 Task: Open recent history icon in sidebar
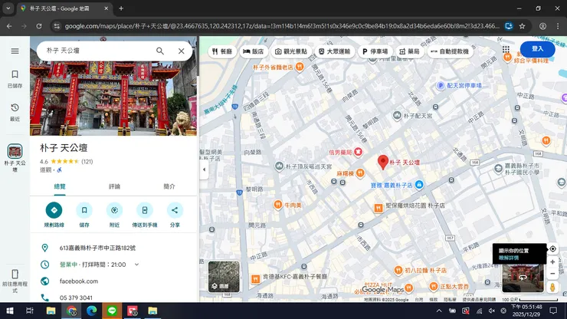pyautogui.click(x=15, y=112)
